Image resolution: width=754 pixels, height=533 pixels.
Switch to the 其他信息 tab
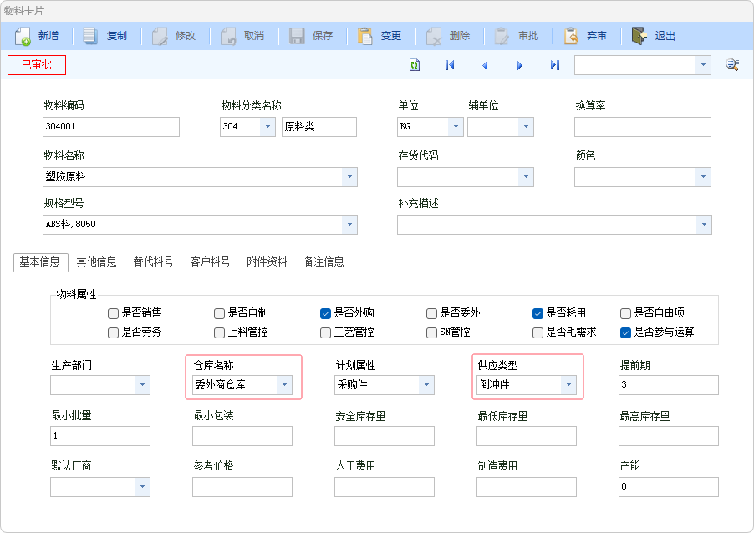96,261
